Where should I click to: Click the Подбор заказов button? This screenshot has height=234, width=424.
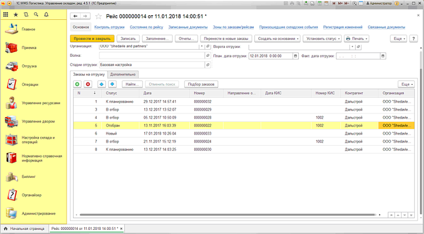point(201,84)
